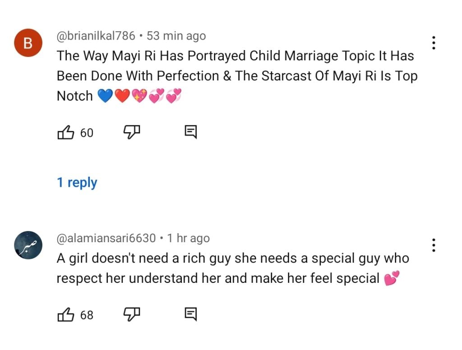
Task: Open more options for brianilkal786's comment
Action: 434,43
